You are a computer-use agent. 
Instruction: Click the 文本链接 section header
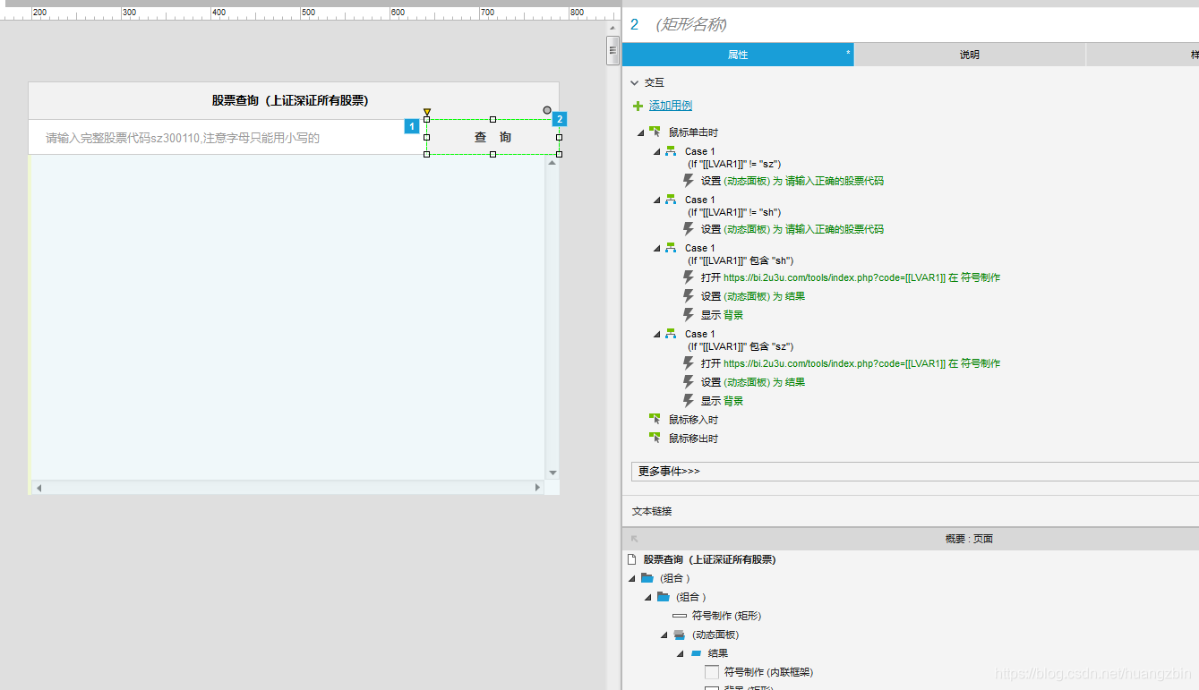coord(652,511)
